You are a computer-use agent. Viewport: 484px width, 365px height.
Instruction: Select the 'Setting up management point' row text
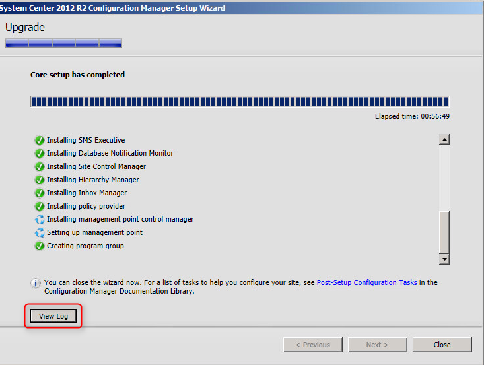click(x=95, y=232)
